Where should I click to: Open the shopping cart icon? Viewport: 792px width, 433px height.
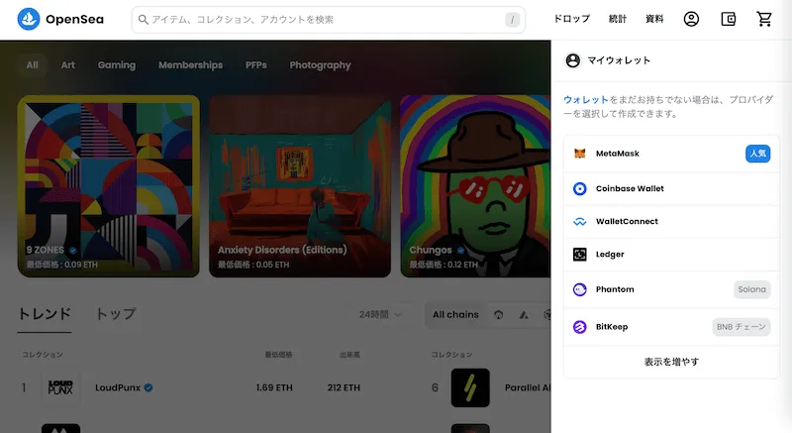tap(764, 19)
